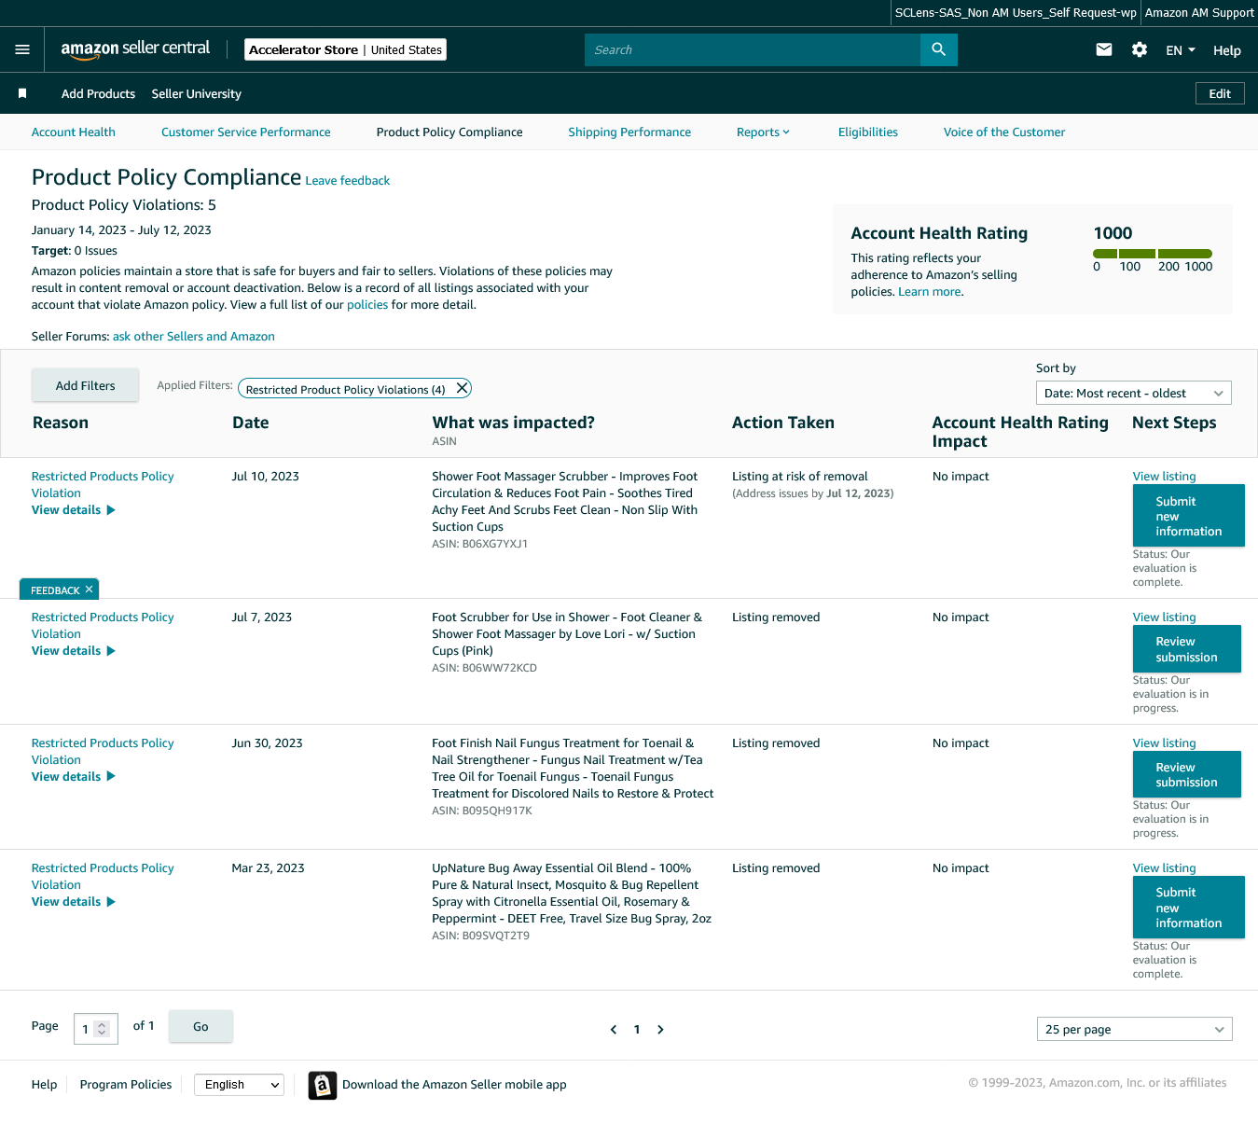Click the Account Health Rating progress bar
This screenshot has height=1138, width=1258.
[x=1153, y=254]
